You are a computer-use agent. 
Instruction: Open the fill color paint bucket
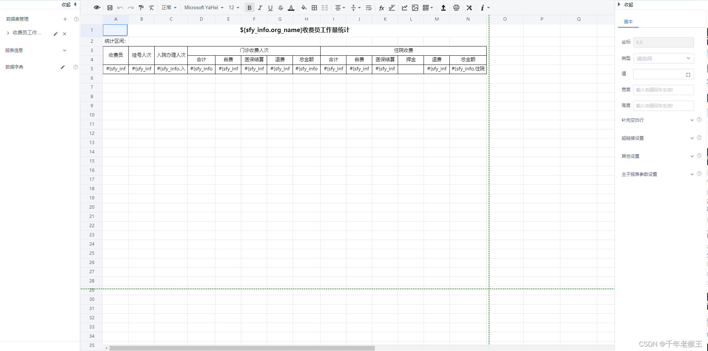(x=304, y=7)
